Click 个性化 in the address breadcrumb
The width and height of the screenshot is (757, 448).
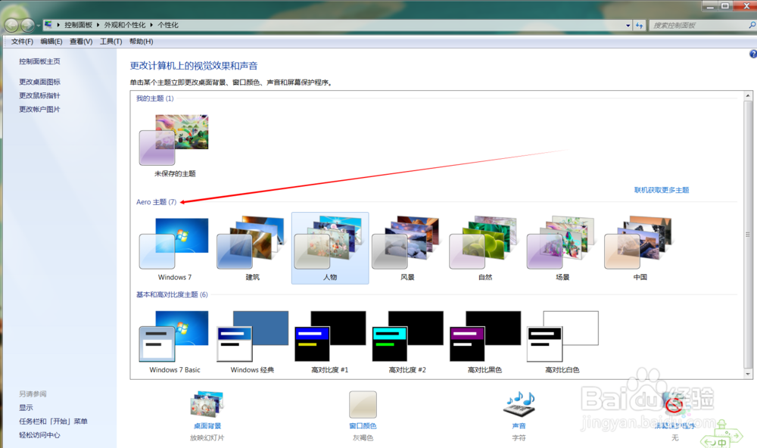(x=168, y=25)
